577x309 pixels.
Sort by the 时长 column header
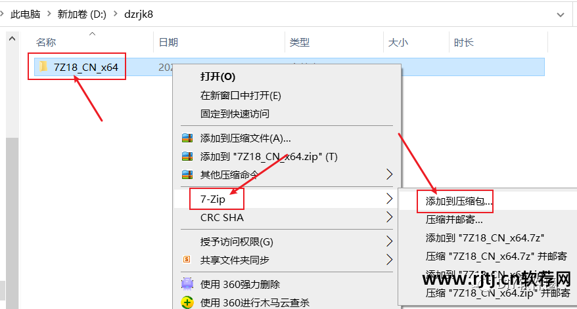tap(463, 42)
